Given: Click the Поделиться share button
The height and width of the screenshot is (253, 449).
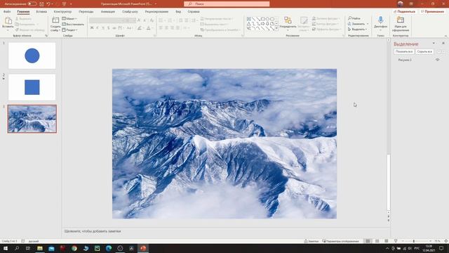Looking at the screenshot, I should pos(404,11).
